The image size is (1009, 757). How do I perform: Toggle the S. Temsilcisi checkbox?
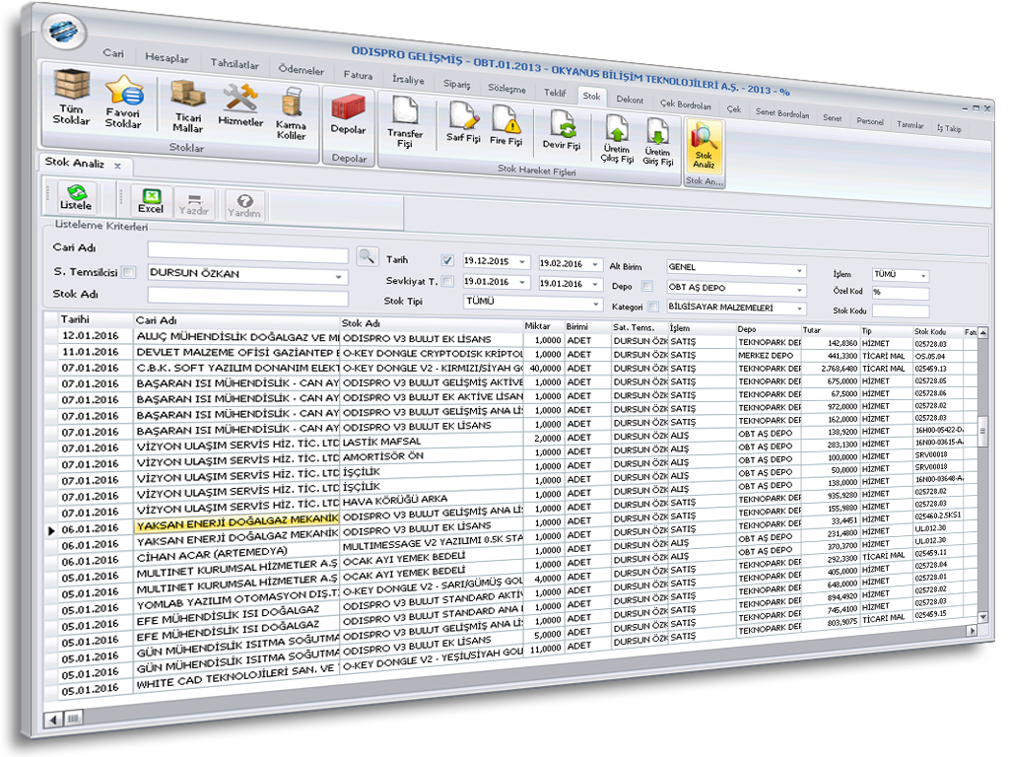[129, 272]
